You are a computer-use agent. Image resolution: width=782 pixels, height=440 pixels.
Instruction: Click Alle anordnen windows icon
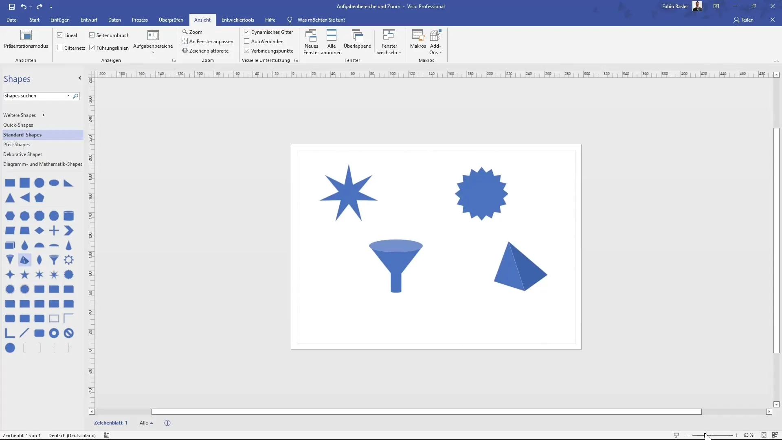click(x=332, y=42)
